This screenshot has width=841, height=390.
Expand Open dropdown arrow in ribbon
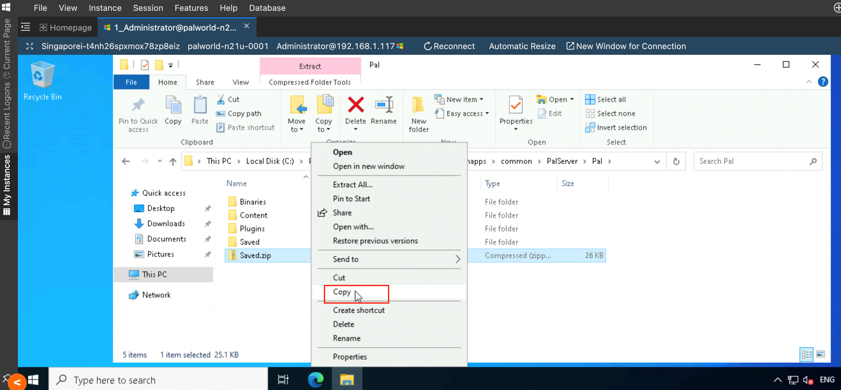pos(572,99)
